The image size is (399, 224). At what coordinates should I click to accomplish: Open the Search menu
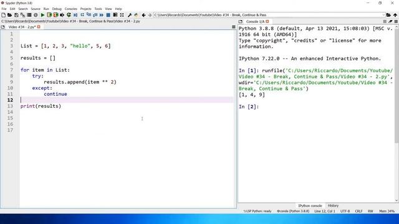(23, 9)
